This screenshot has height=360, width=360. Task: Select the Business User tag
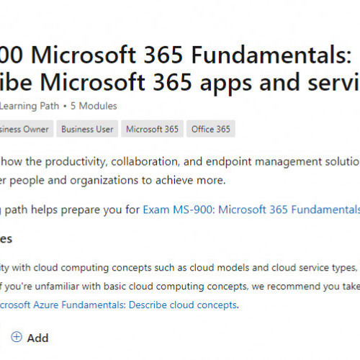87,129
